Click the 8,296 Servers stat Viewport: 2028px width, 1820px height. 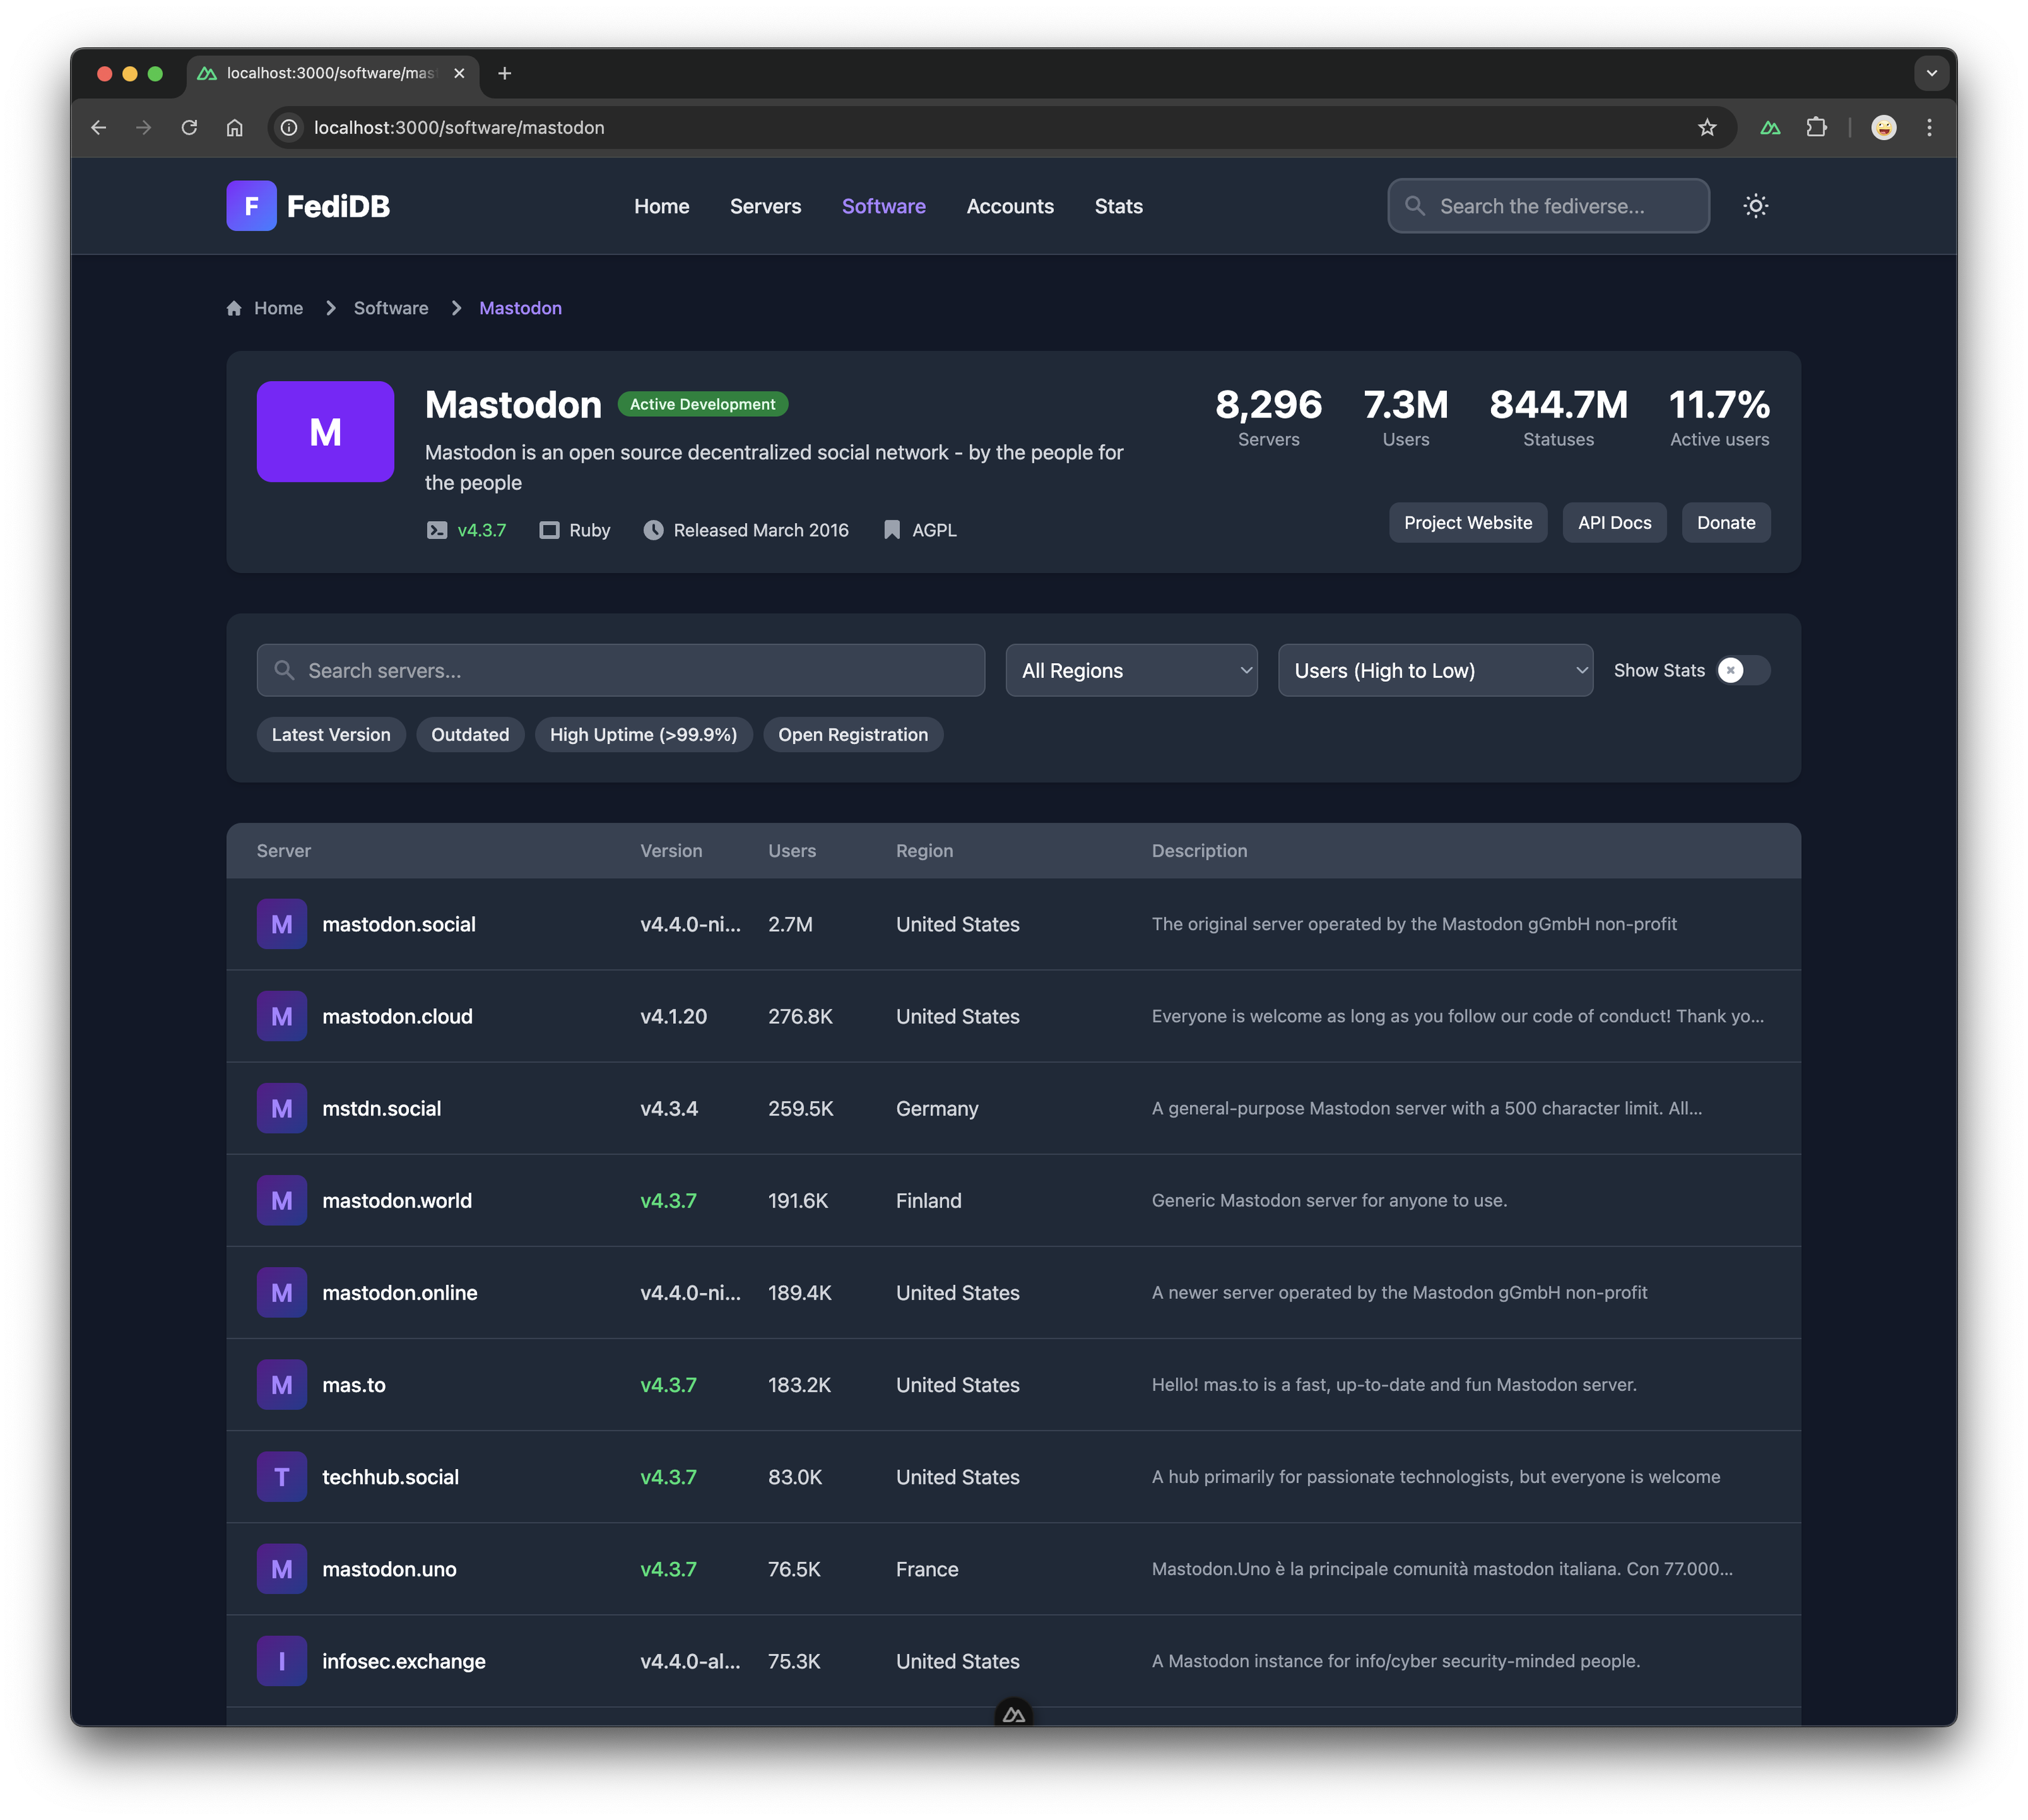(x=1268, y=417)
